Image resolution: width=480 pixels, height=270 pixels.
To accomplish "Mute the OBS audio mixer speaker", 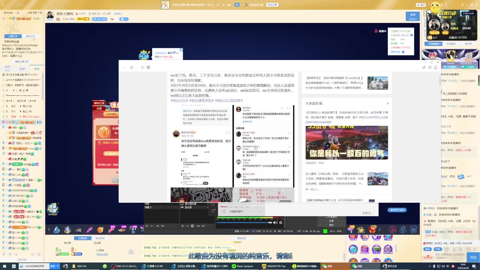I will [x=275, y=222].
